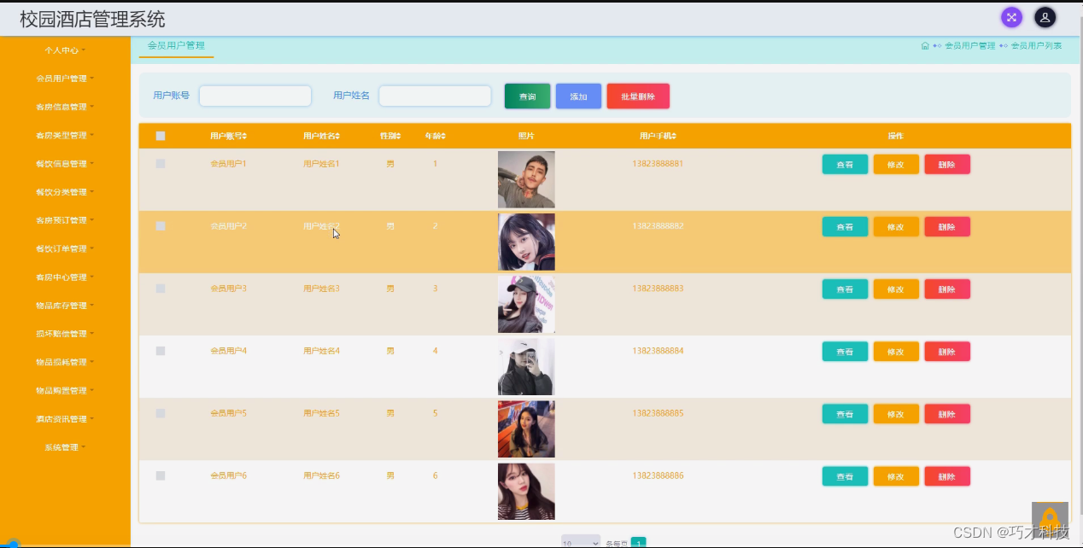Sort the table by 用户手机 column
Viewport: 1083px width, 548px height.
pos(659,136)
